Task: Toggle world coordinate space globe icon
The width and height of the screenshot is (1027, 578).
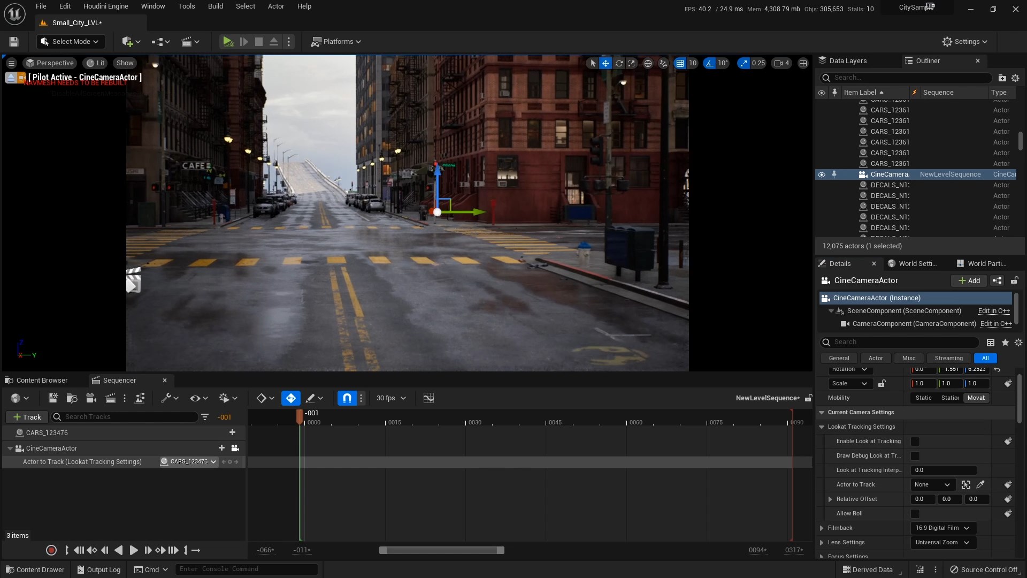Action: point(648,63)
